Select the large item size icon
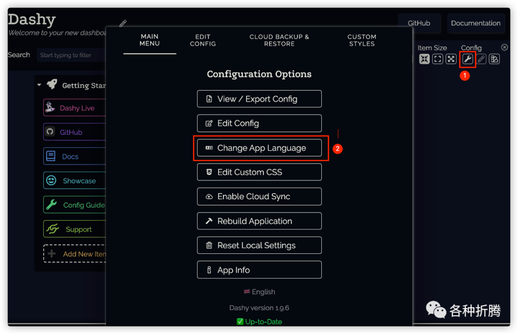Image resolution: width=518 pixels, height=334 pixels. coord(451,59)
